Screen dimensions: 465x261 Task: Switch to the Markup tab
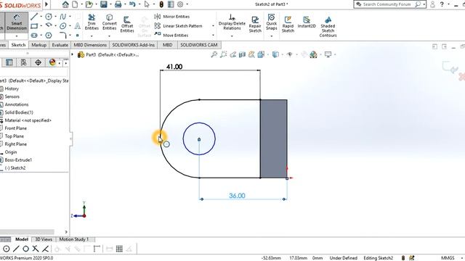(39, 45)
